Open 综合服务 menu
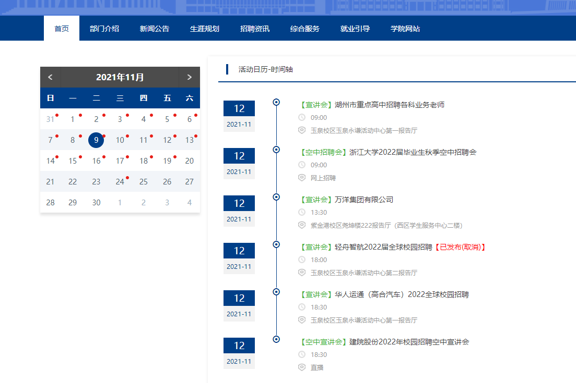Image resolution: width=576 pixels, height=383 pixels. pyautogui.click(x=305, y=28)
